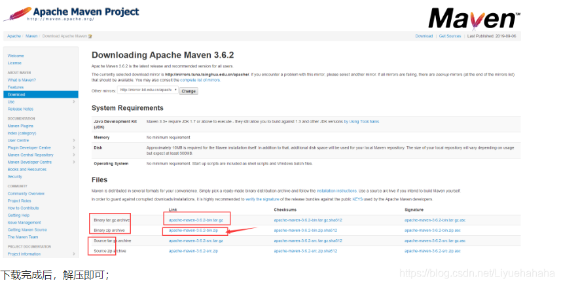
Task: Click the System Requirements heading
Action: point(128,108)
